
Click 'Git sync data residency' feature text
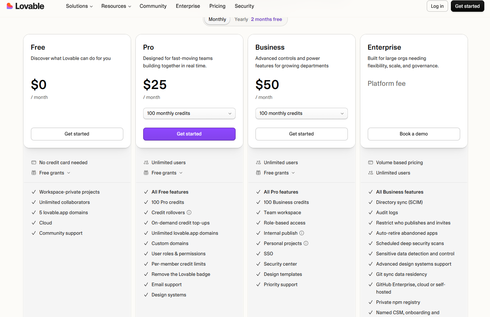[x=402, y=274]
